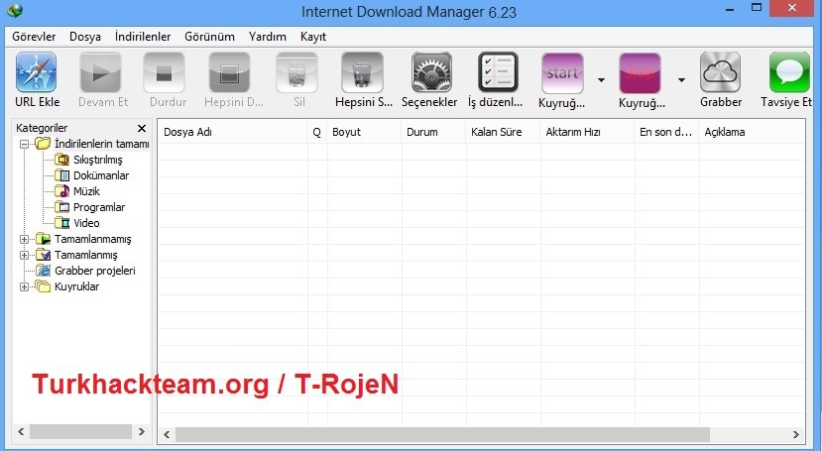The width and height of the screenshot is (822, 451).
Task: Select the Tamamlanmış category label
Action: 86,255
